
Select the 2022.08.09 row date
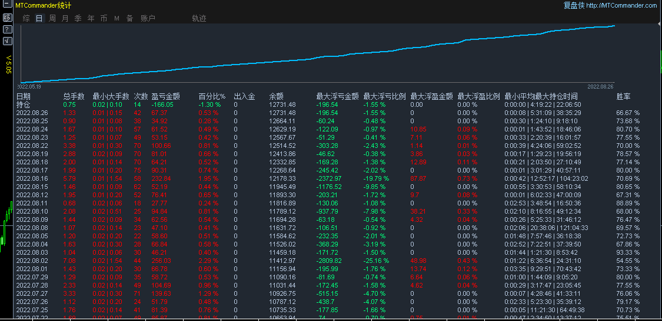(x=33, y=219)
